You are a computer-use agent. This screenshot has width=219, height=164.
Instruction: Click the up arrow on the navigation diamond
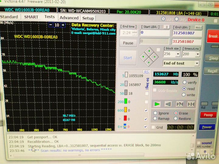point(149,51)
